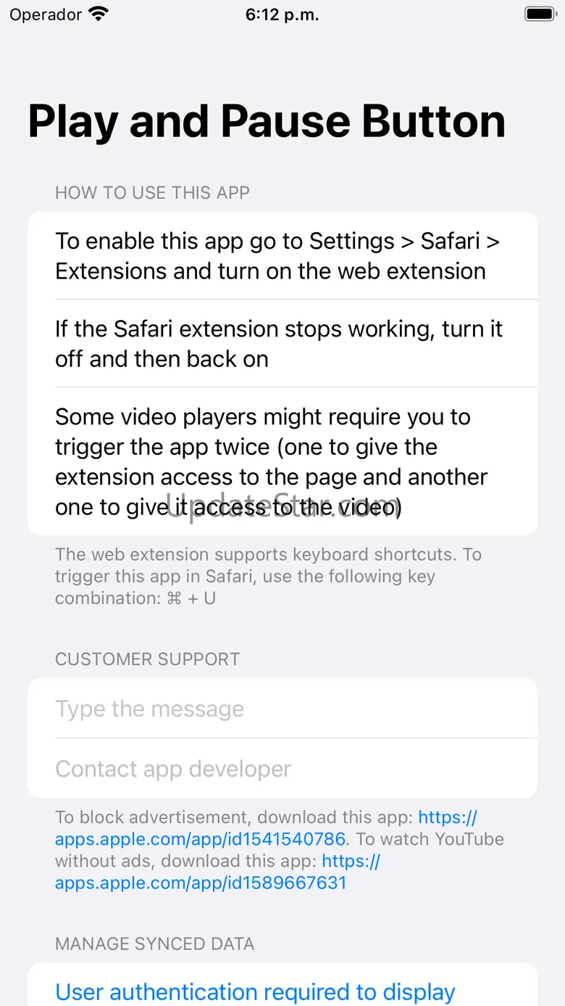Tap the CUSTOMER SUPPORT section header

tap(147, 659)
